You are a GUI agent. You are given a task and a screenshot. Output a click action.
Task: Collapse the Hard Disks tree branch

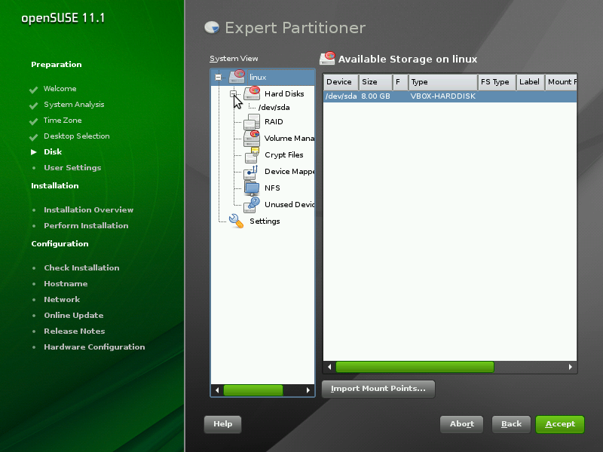click(x=234, y=94)
